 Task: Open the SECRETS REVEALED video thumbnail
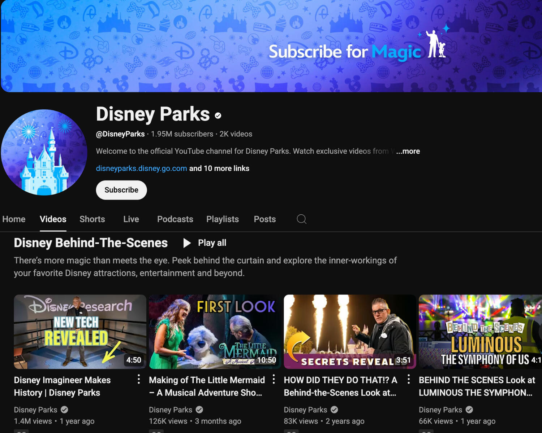[x=349, y=332]
